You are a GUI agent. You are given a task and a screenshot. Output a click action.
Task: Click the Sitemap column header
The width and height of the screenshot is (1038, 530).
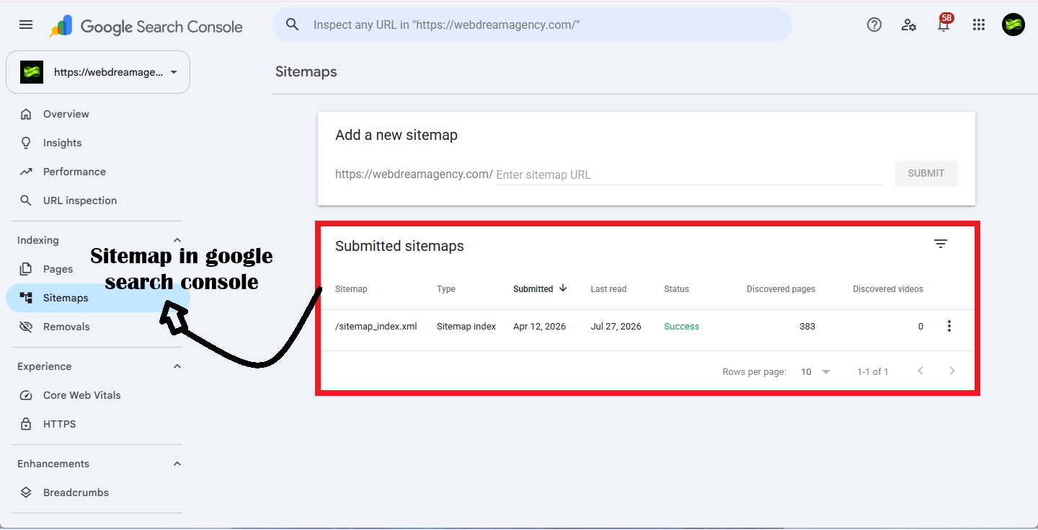(351, 289)
